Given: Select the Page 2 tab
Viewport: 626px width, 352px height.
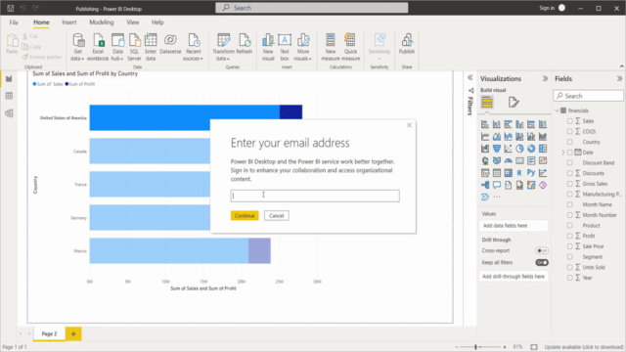Looking at the screenshot, I should click(49, 333).
